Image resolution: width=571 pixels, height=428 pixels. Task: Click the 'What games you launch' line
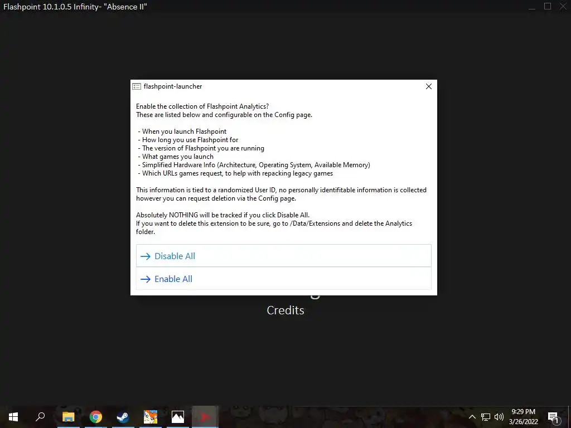176,157
